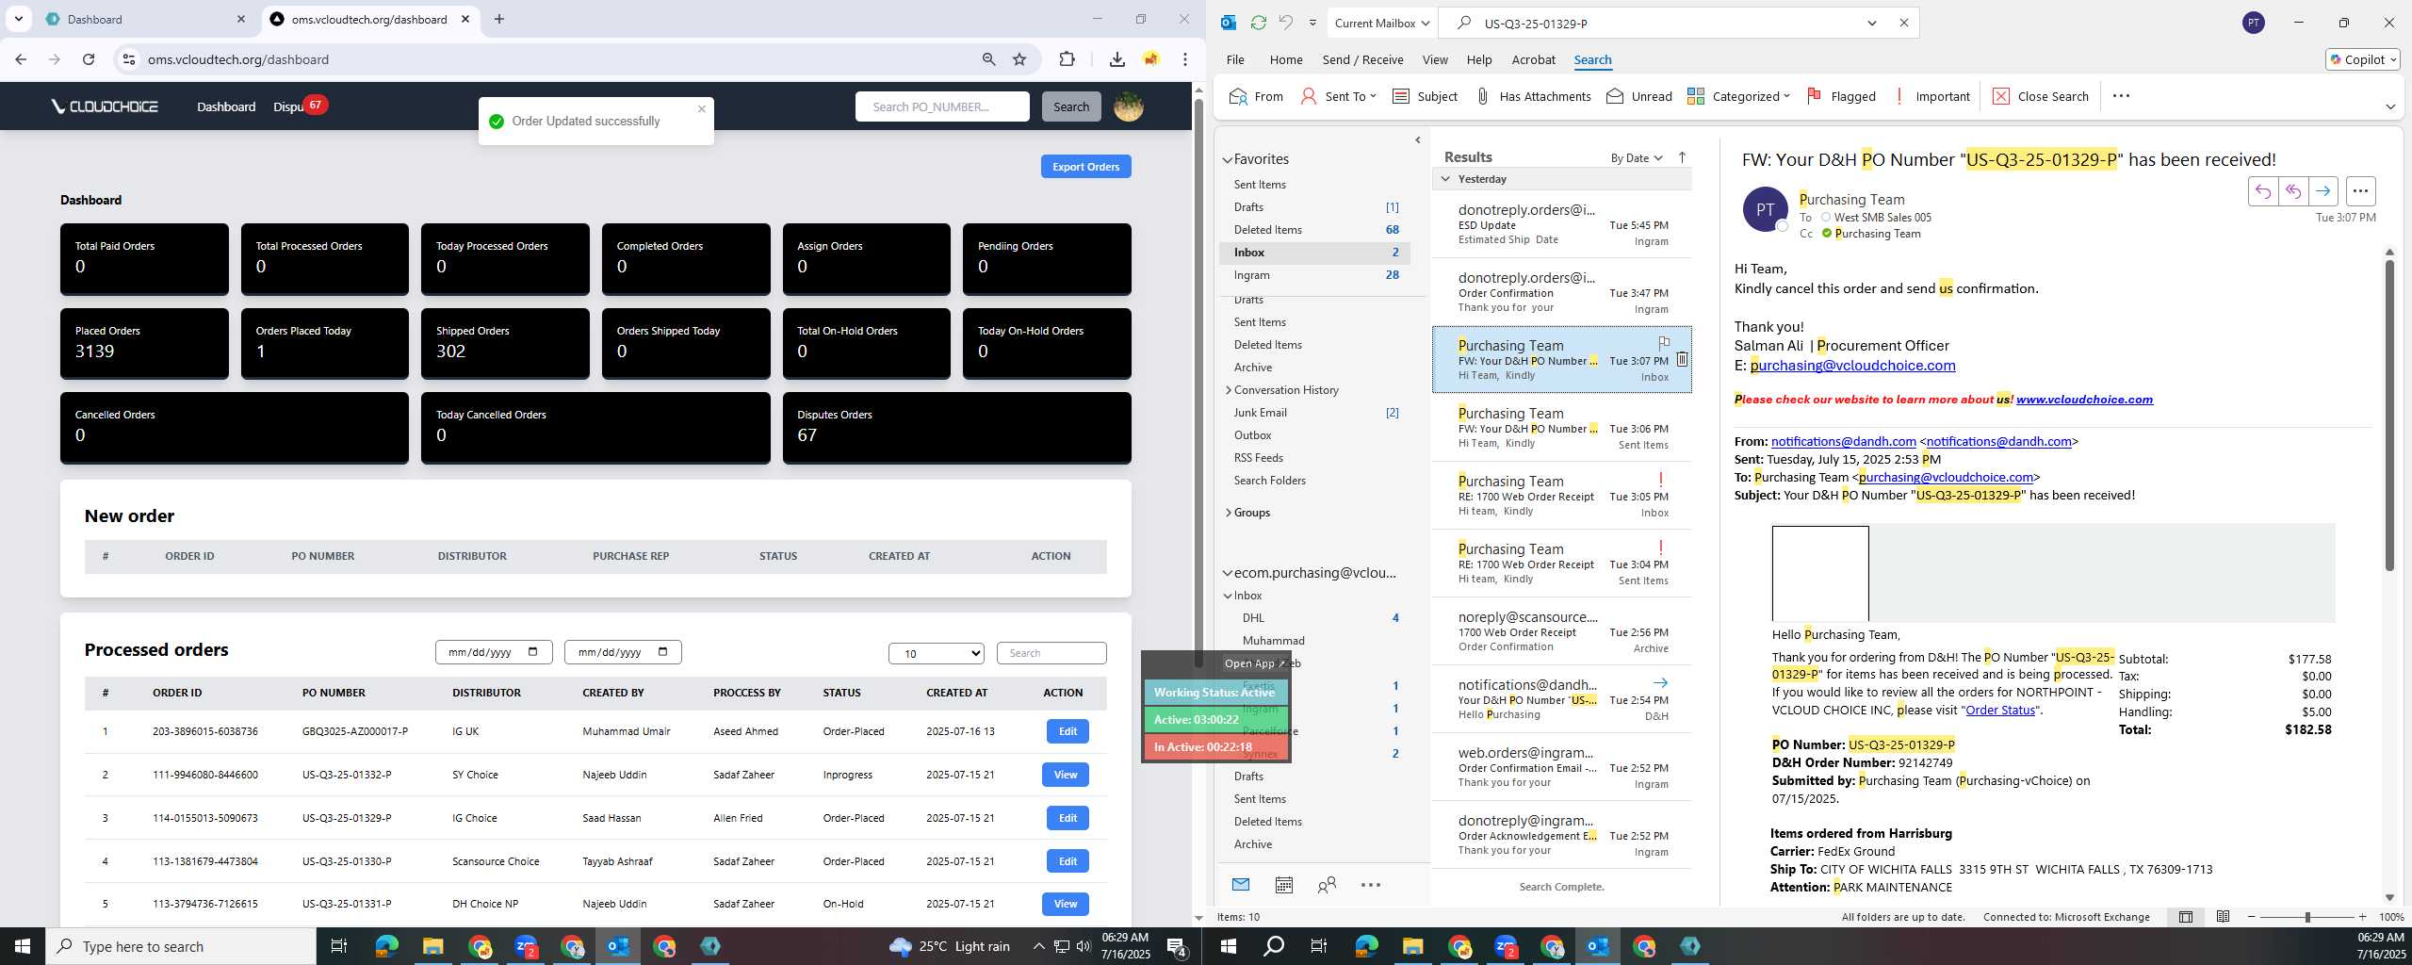Toggle Normal view in the Outlook status bar
Viewport: 2412px width, 965px height.
[2186, 917]
